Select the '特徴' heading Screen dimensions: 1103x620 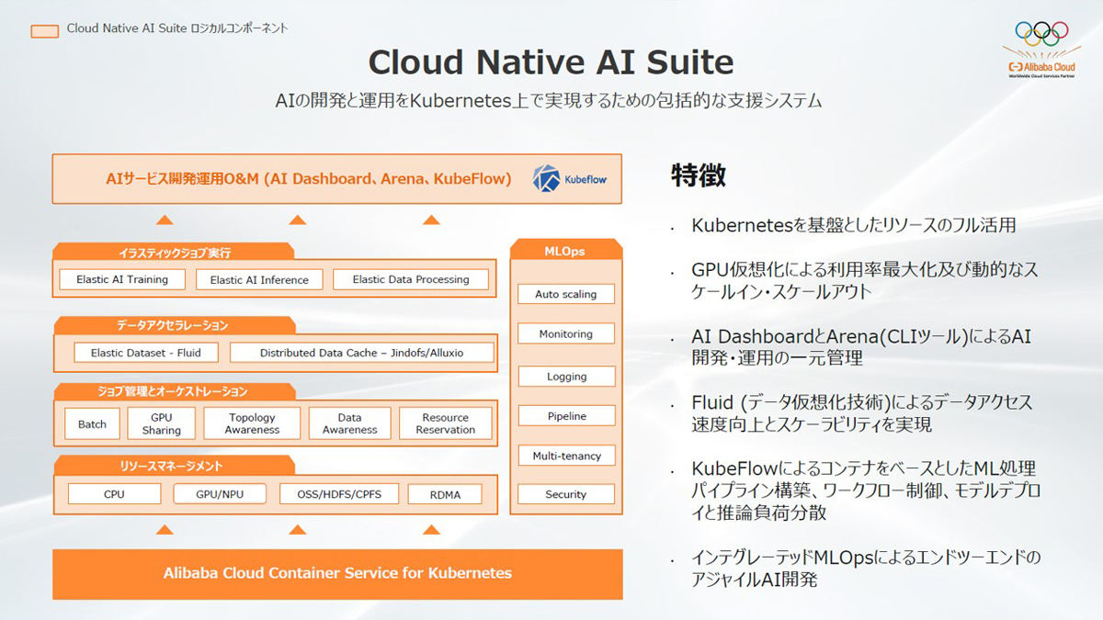(699, 175)
